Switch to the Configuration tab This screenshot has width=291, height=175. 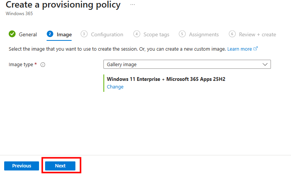tap(107, 34)
